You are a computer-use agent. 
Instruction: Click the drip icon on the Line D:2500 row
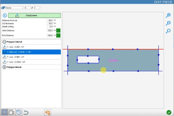[5, 62]
